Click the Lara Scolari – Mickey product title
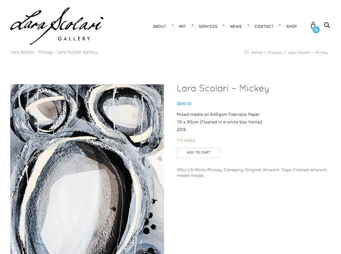The width and height of the screenshot is (341, 254). [223, 88]
